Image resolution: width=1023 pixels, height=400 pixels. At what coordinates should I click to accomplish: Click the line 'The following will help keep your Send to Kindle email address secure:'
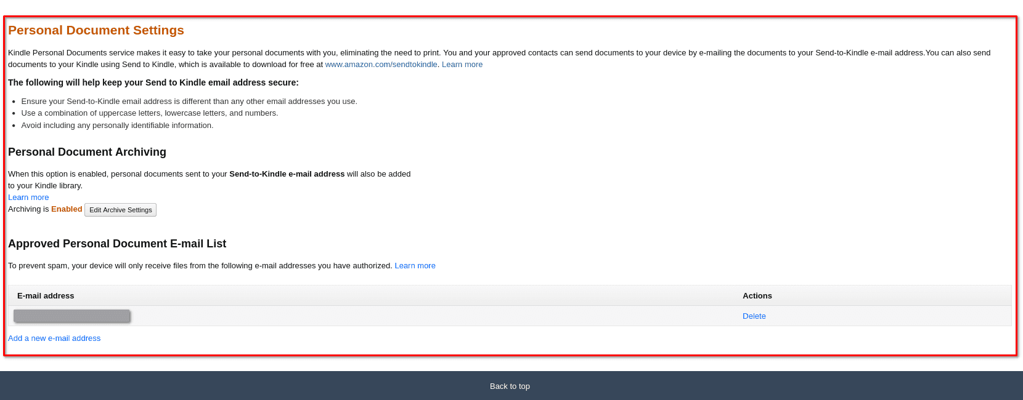[x=153, y=82]
